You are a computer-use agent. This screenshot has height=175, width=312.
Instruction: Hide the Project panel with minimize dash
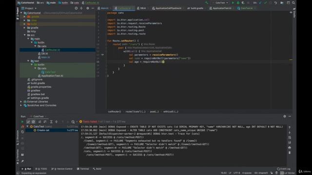pyautogui.click(x=93, y=8)
